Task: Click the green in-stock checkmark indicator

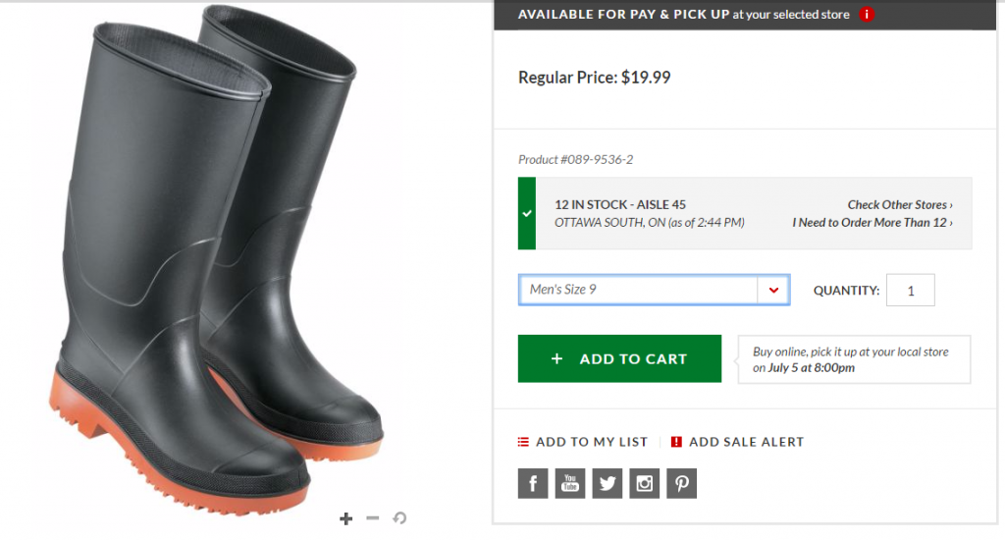Action: 527,213
